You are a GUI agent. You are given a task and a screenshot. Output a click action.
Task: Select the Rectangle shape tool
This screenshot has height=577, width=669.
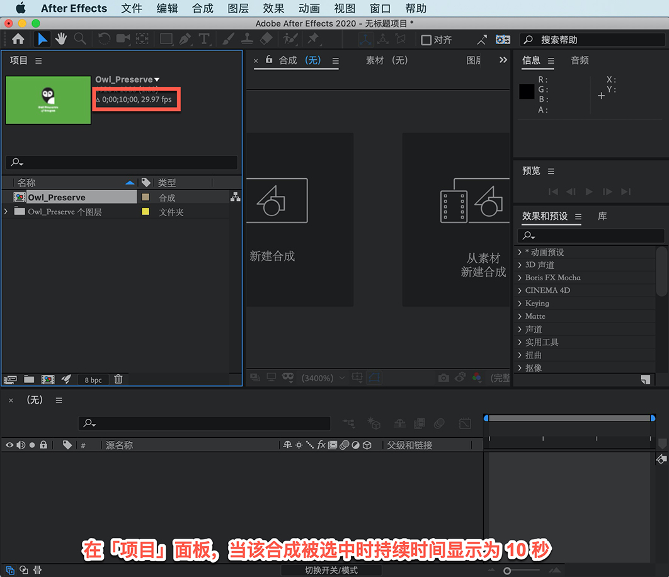166,39
